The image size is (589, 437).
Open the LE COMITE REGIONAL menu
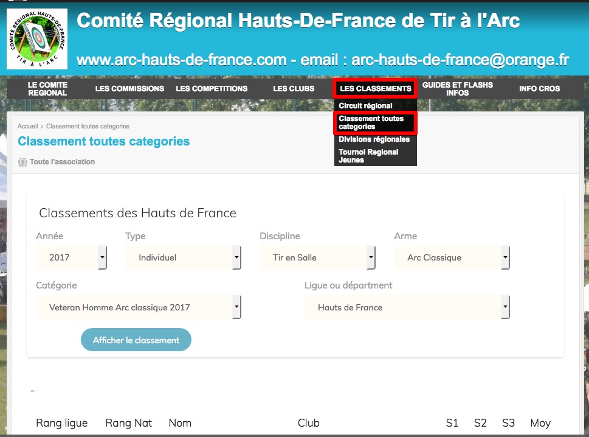pyautogui.click(x=47, y=89)
